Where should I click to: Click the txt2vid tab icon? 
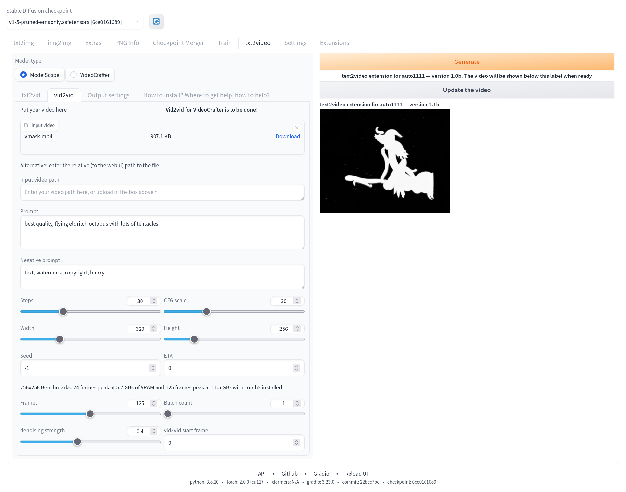[31, 95]
